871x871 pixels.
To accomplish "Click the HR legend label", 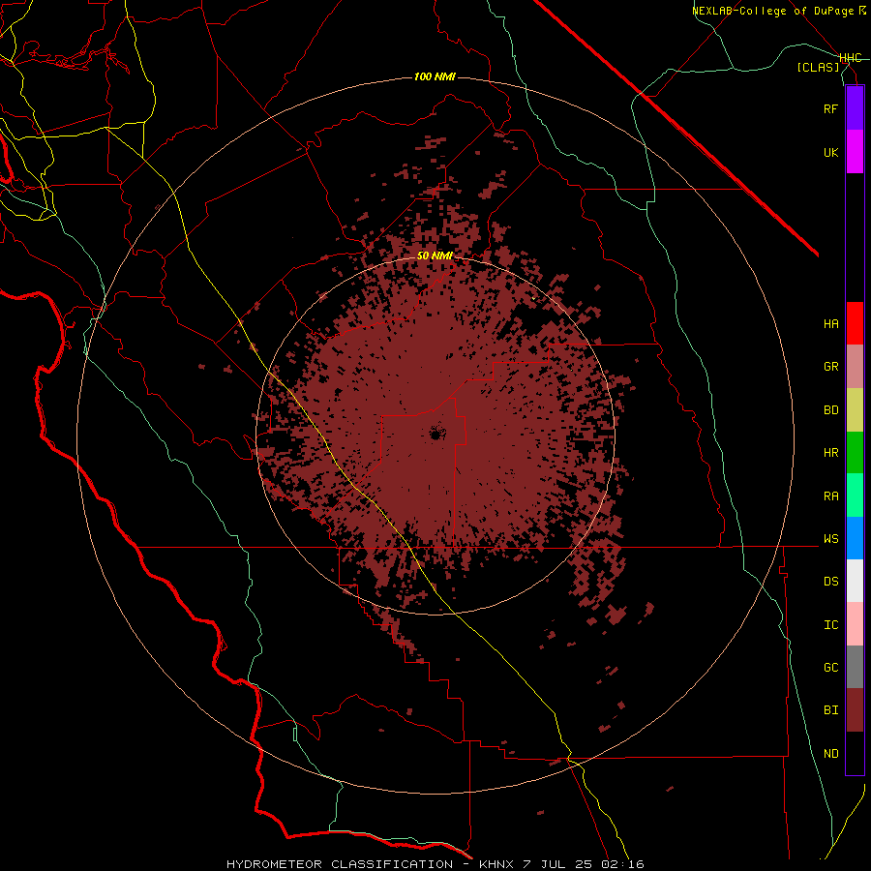I will coord(830,453).
